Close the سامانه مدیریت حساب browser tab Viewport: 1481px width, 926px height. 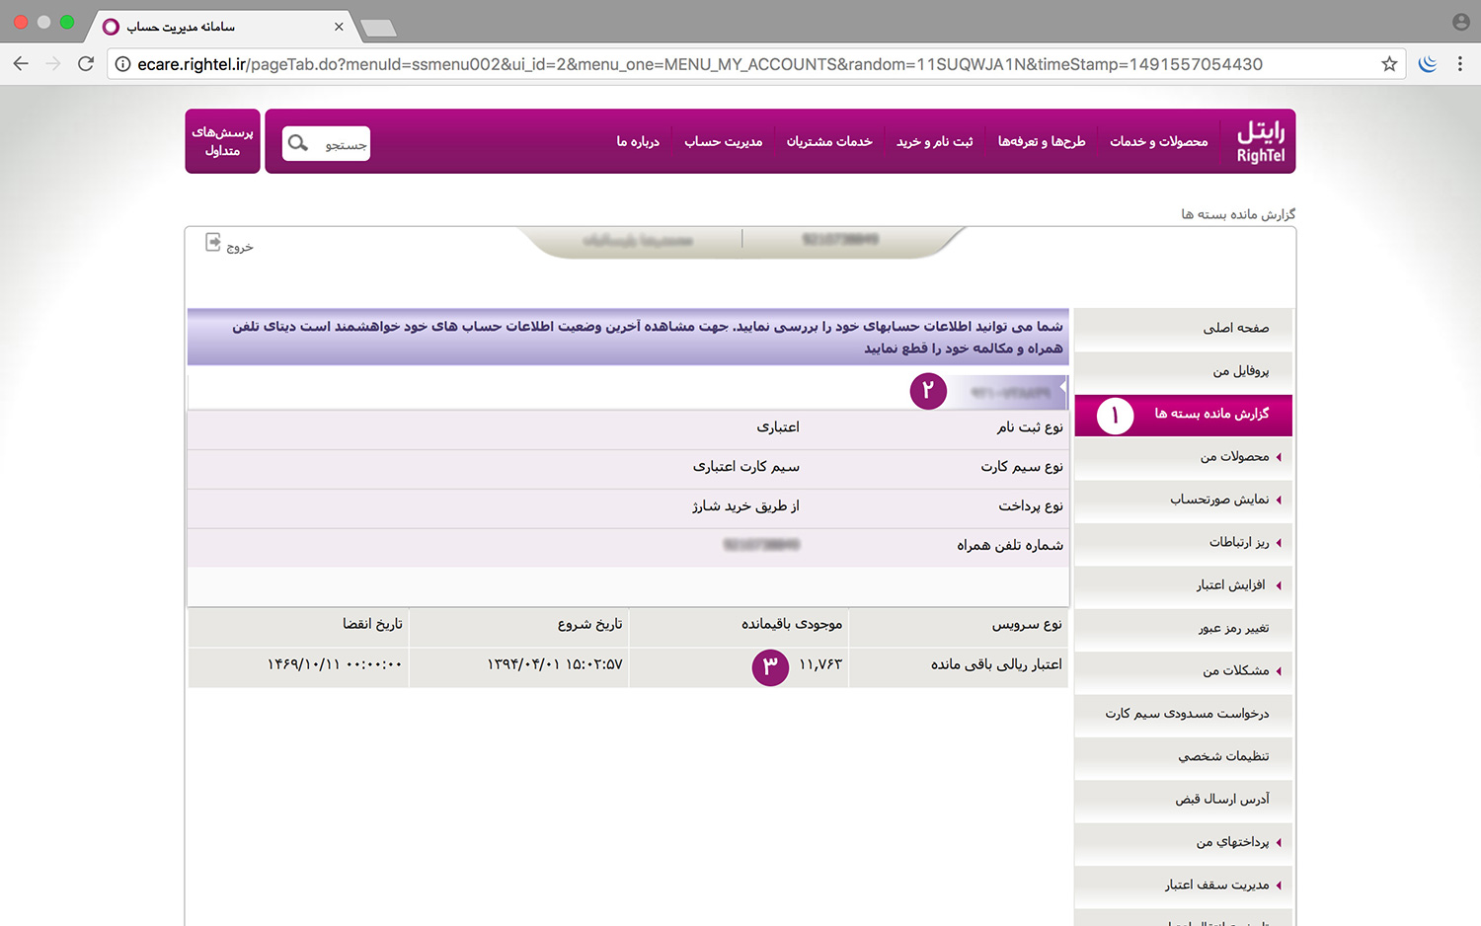(339, 27)
